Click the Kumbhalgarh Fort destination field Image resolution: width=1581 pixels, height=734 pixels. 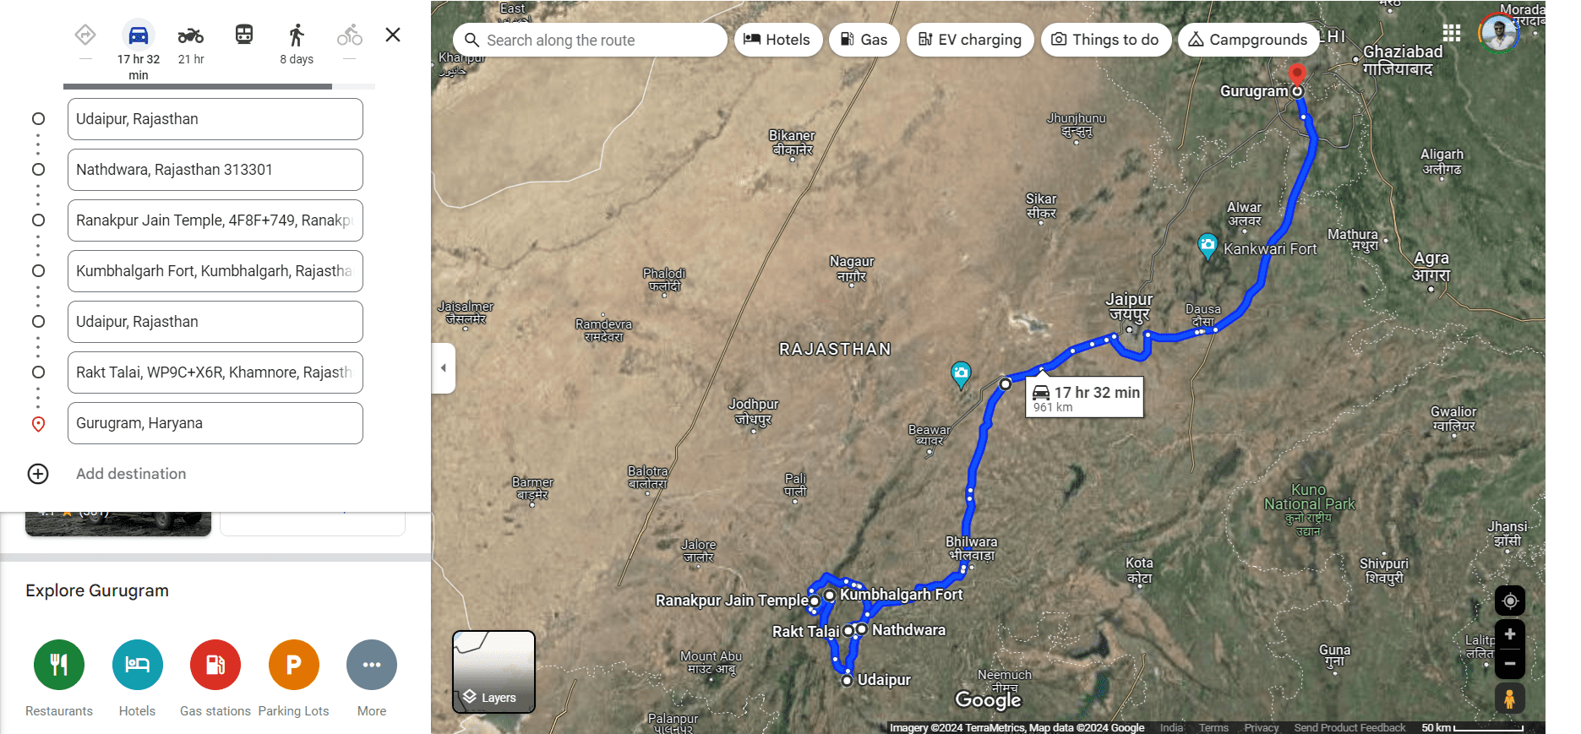coord(215,271)
